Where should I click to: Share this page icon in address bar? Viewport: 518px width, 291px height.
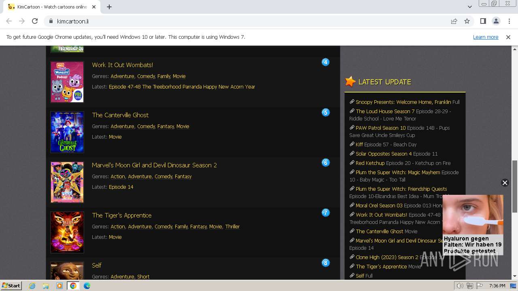point(454,21)
